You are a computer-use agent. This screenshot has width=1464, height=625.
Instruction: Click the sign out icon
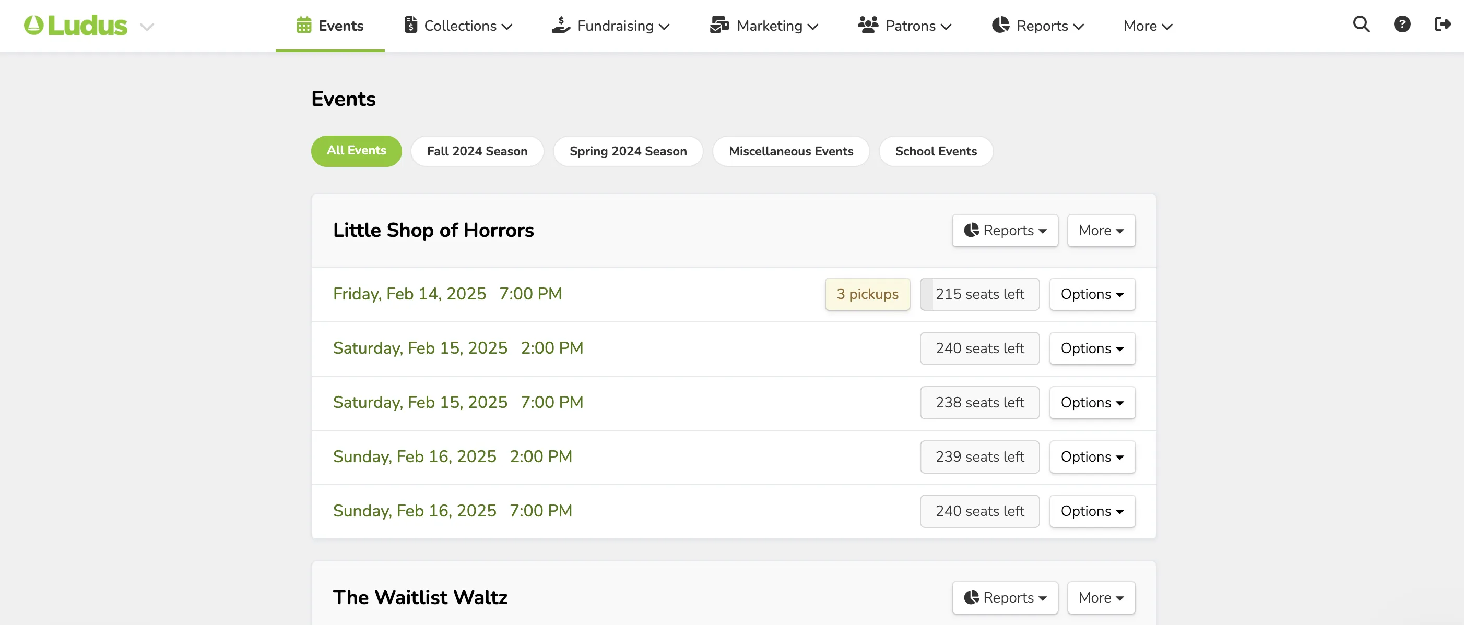[x=1443, y=25]
